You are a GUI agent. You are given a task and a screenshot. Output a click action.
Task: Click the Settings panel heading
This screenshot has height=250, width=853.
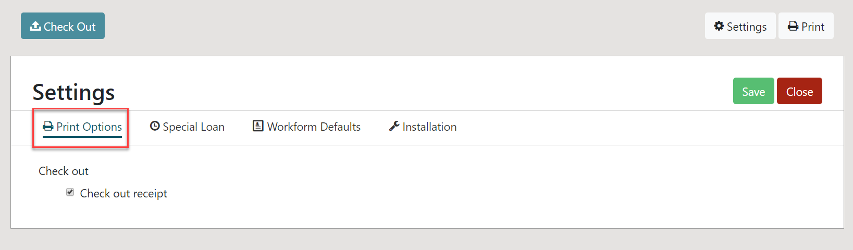click(73, 92)
